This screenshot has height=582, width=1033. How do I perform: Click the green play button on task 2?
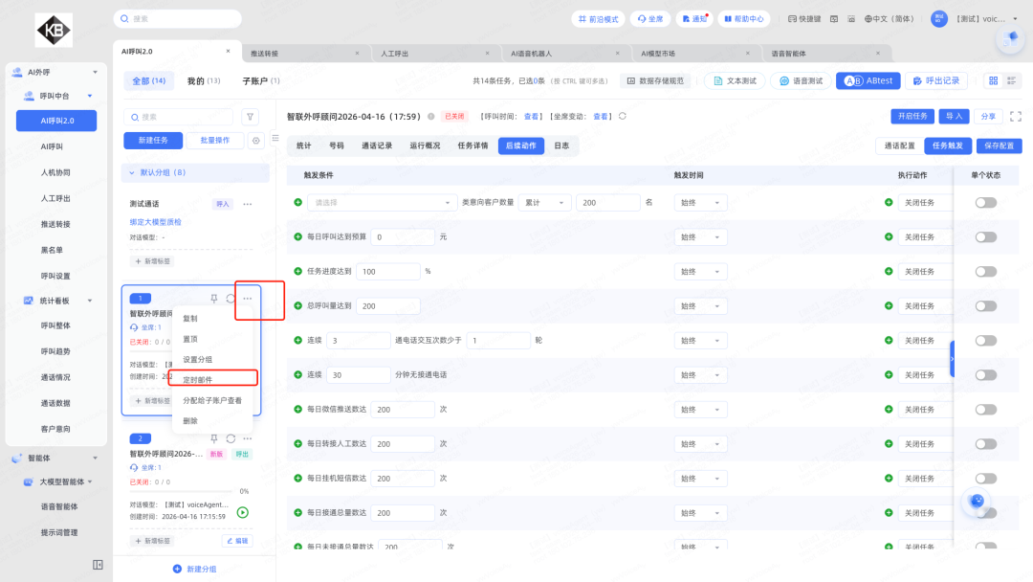click(x=242, y=512)
